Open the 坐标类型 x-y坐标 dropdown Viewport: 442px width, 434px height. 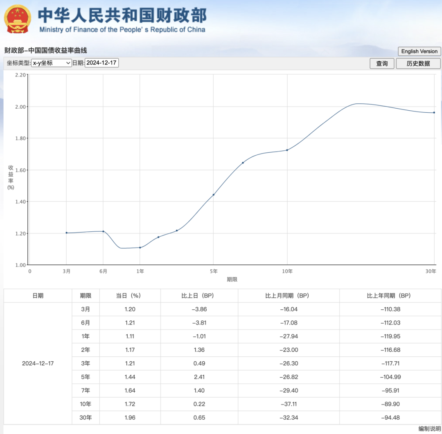[51, 63]
